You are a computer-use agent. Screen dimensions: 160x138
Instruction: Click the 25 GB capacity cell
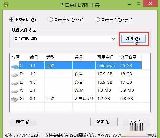[130, 66]
